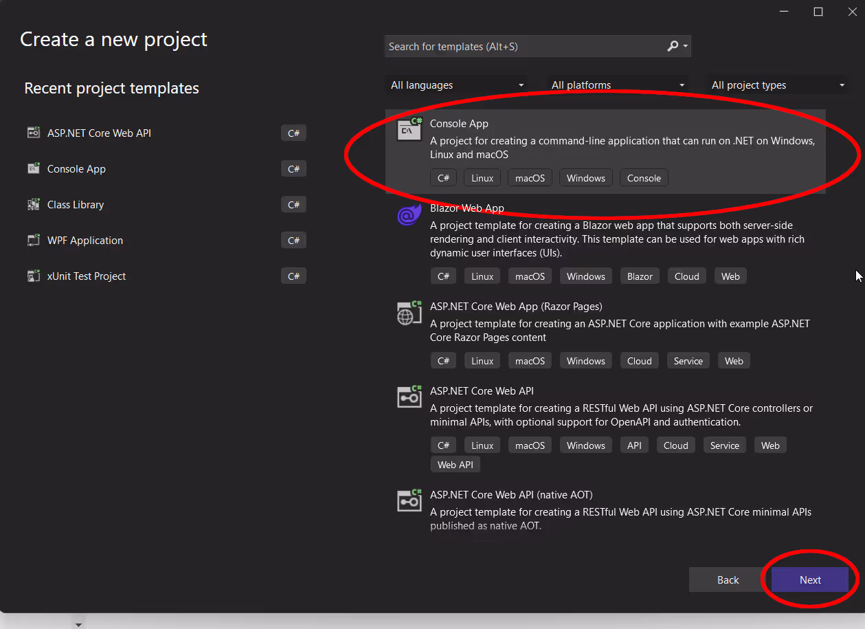
Task: Click the search magnifier icon
Action: [673, 46]
